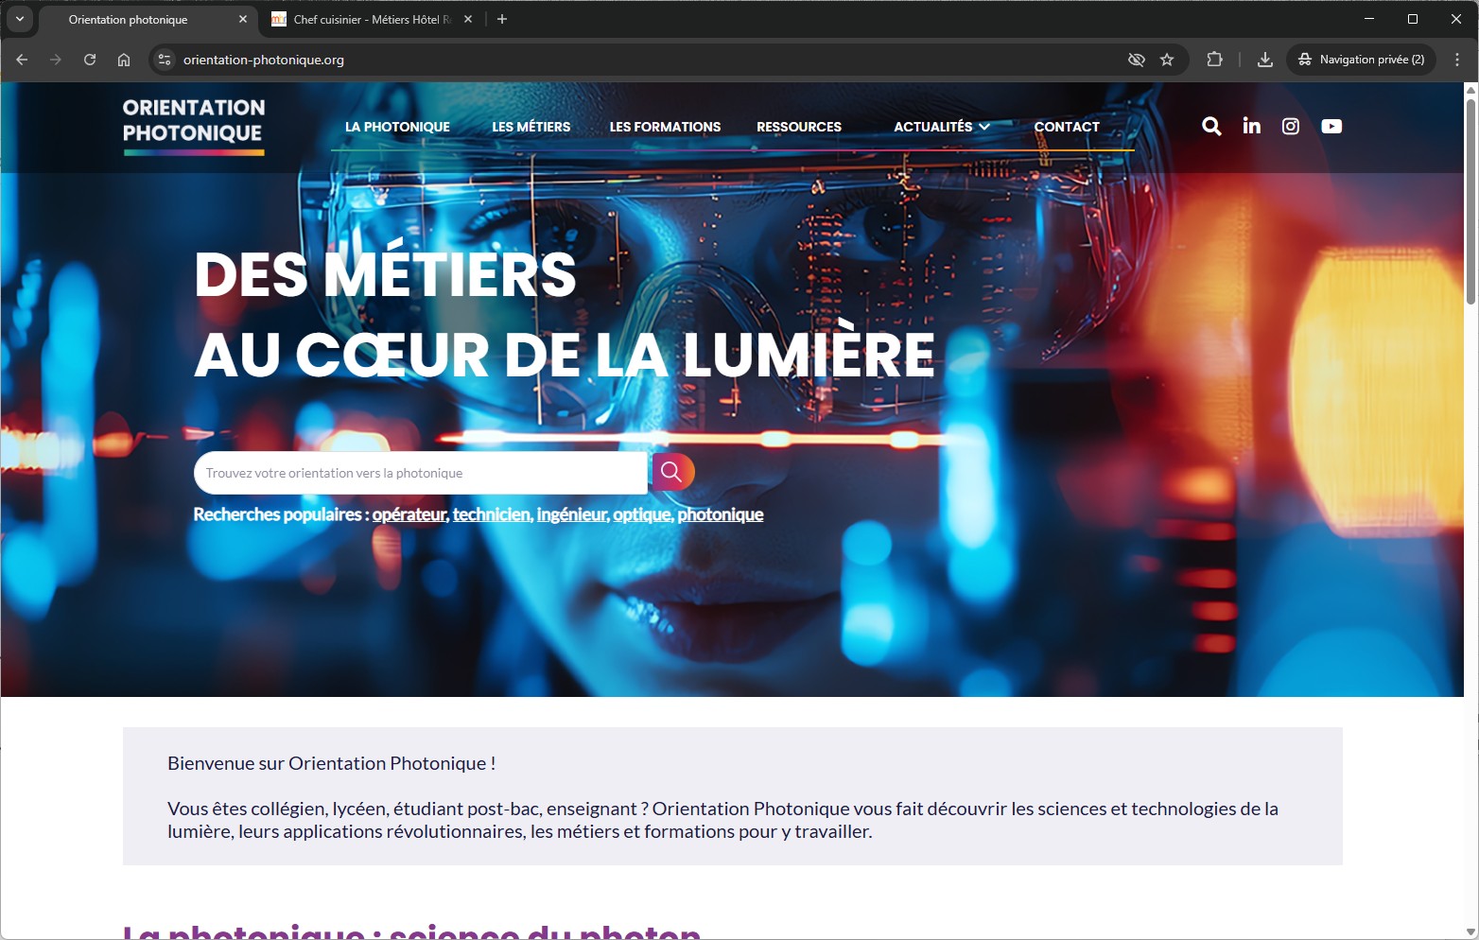Focus the orientation search input field
This screenshot has width=1479, height=940.
[421, 473]
